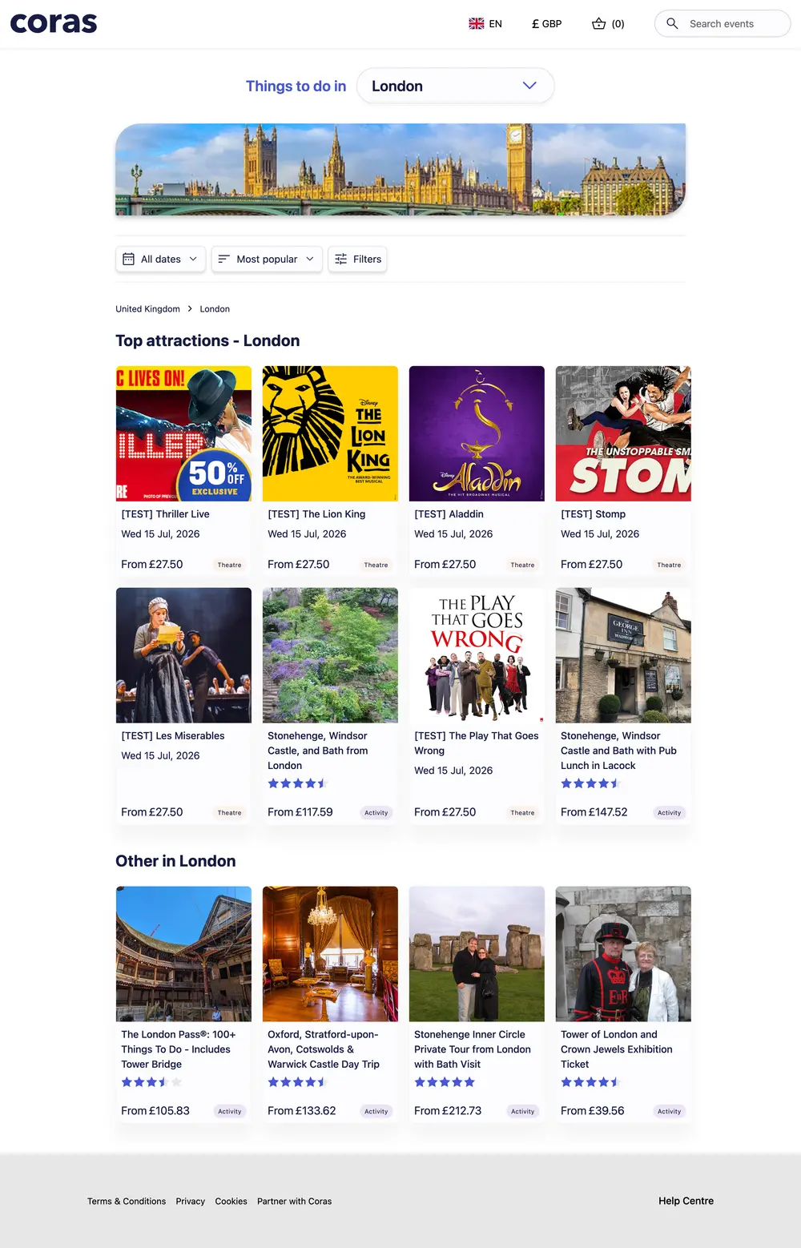Image resolution: width=801 pixels, height=1248 pixels.
Task: Visit the Help Centre
Action: point(686,1201)
